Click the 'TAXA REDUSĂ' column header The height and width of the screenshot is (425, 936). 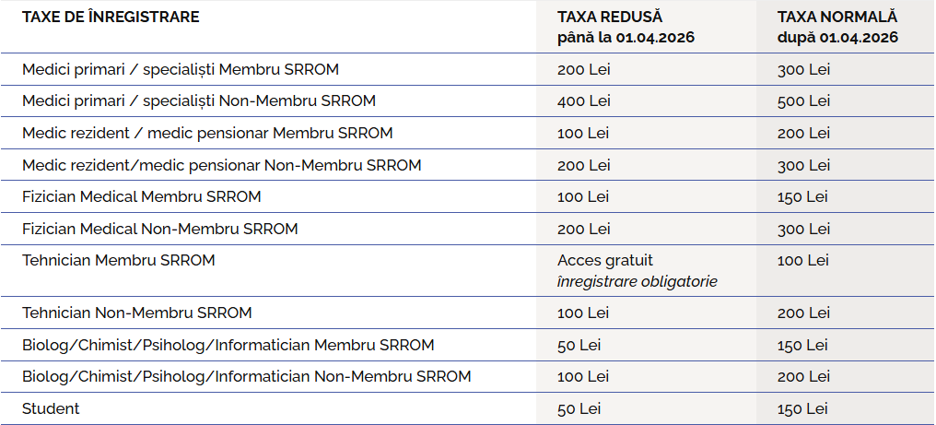(x=610, y=18)
